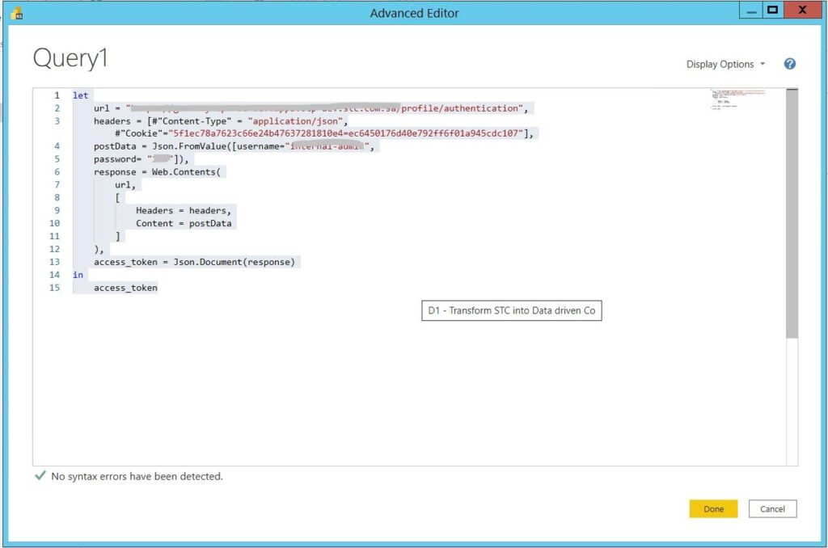The image size is (828, 548).
Task: Click the Power BI app icon in title bar
Action: click(x=16, y=13)
